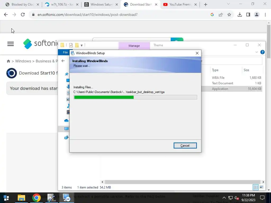Switch to YouTube Premium tab
The height and width of the screenshot is (203, 271).
180,4
